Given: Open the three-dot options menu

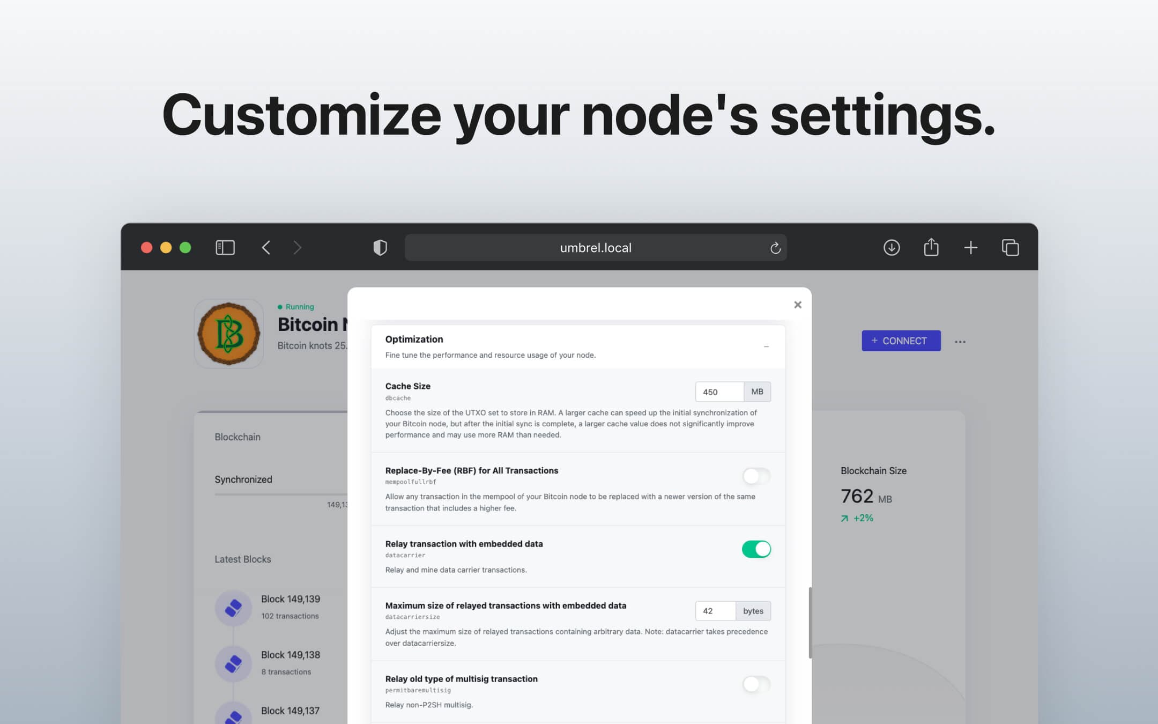Looking at the screenshot, I should click(x=960, y=342).
